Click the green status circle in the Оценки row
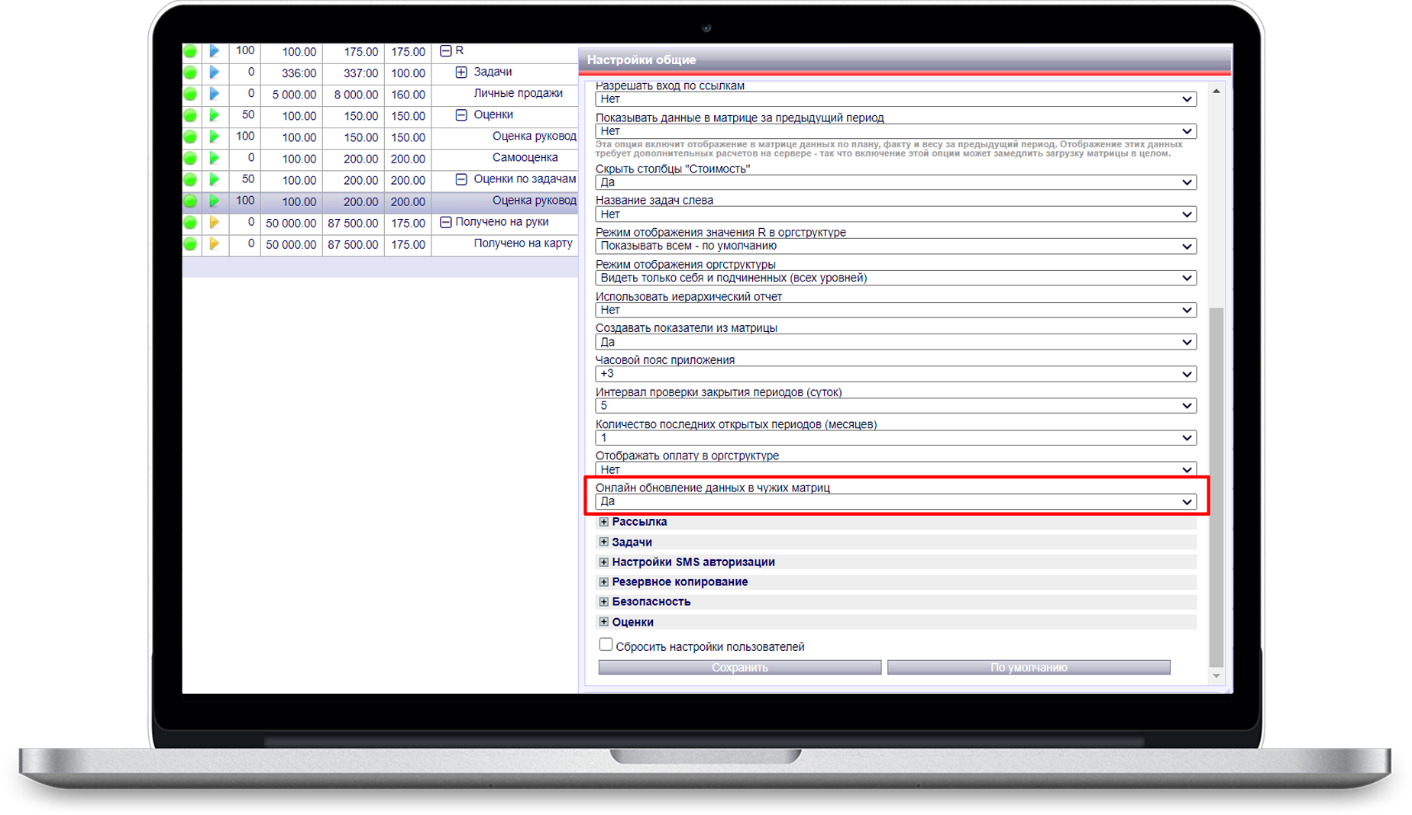Screen dimensions: 1412x815 pos(190,115)
